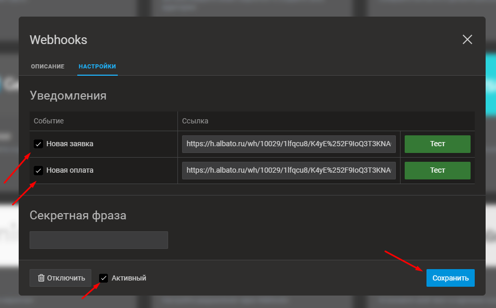The image size is (496, 308).
Task: Click the Новая заявка label text
Action: (x=70, y=144)
